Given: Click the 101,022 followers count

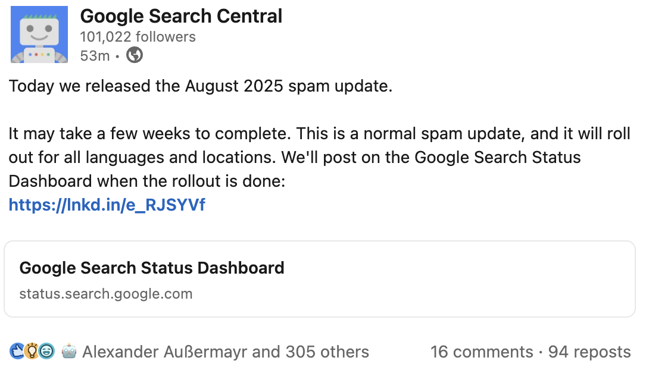Looking at the screenshot, I should [138, 36].
